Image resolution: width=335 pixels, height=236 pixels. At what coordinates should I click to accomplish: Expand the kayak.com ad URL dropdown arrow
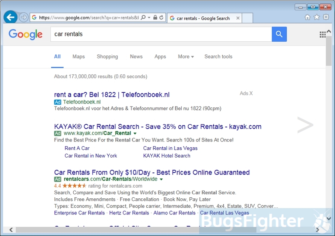(135, 134)
